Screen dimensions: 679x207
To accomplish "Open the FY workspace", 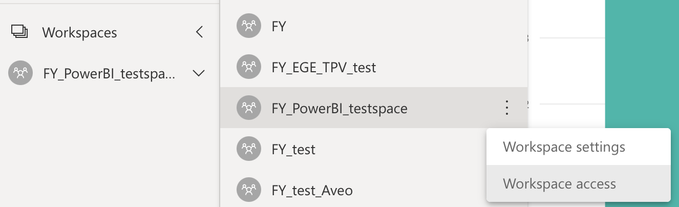I will 374,26.
